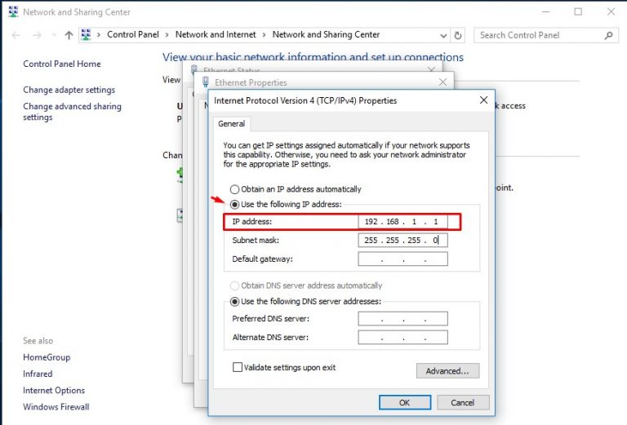The image size is (627, 425).
Task: Open the Infrared link
Action: (x=38, y=374)
